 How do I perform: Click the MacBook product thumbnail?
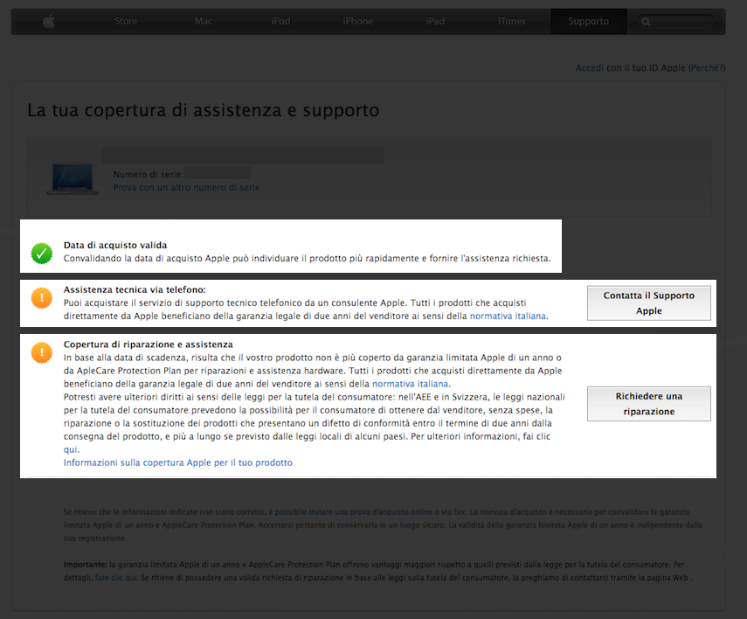point(73,179)
